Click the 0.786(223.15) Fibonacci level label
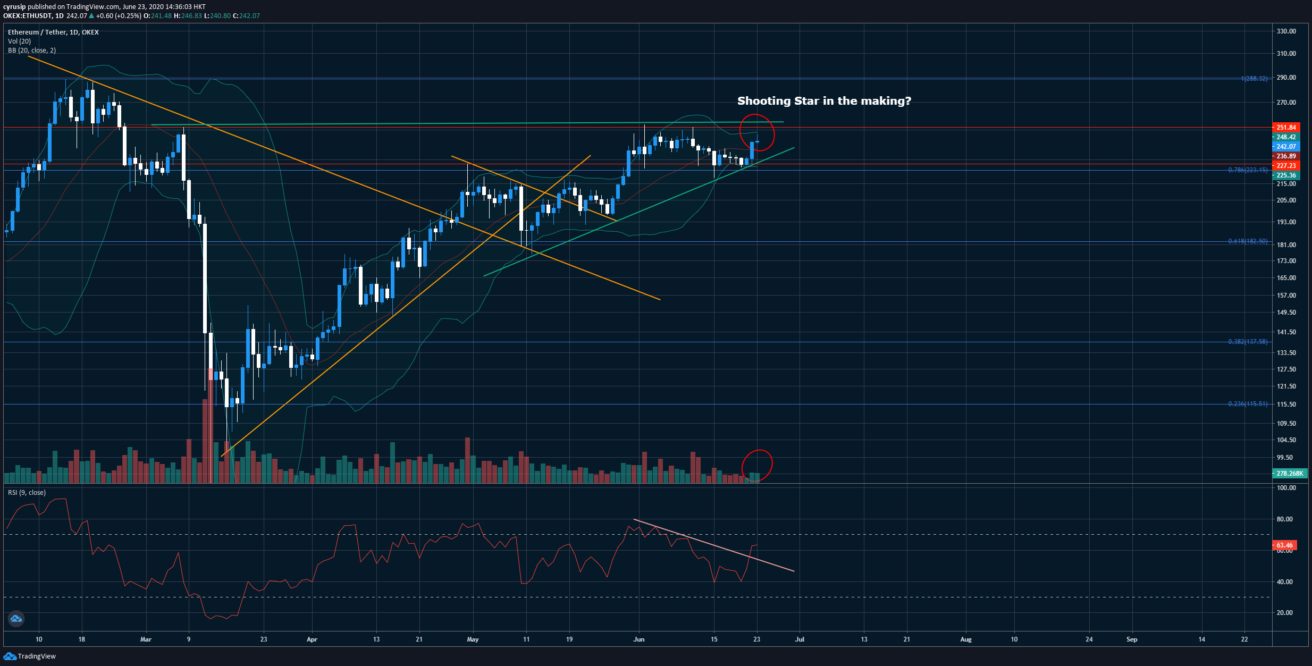Viewport: 1312px width, 666px height. tap(1248, 170)
